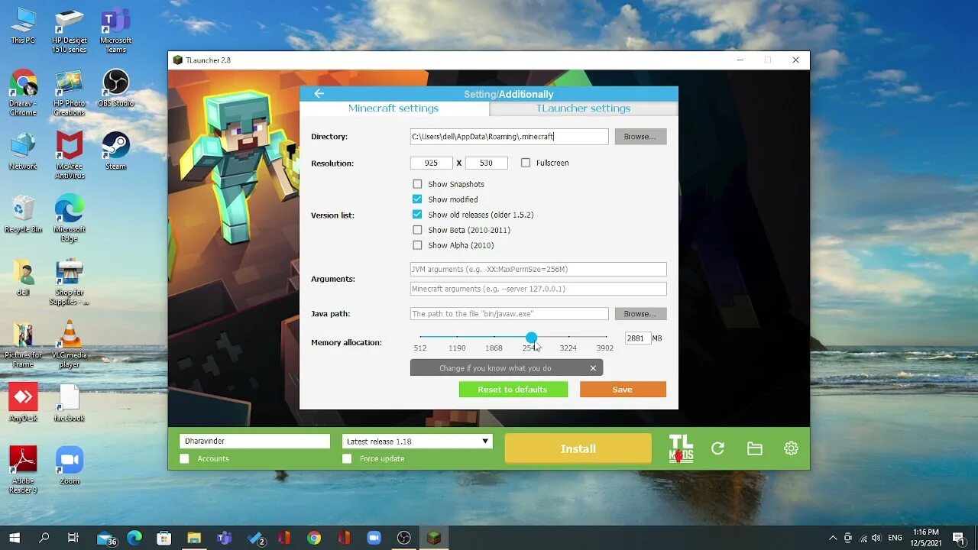Click the resolution height field 530
This screenshot has height=550, width=978.
(486, 163)
